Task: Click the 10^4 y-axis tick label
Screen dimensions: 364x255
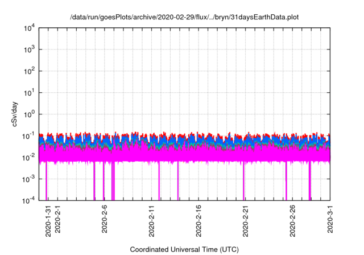Action: point(30,28)
